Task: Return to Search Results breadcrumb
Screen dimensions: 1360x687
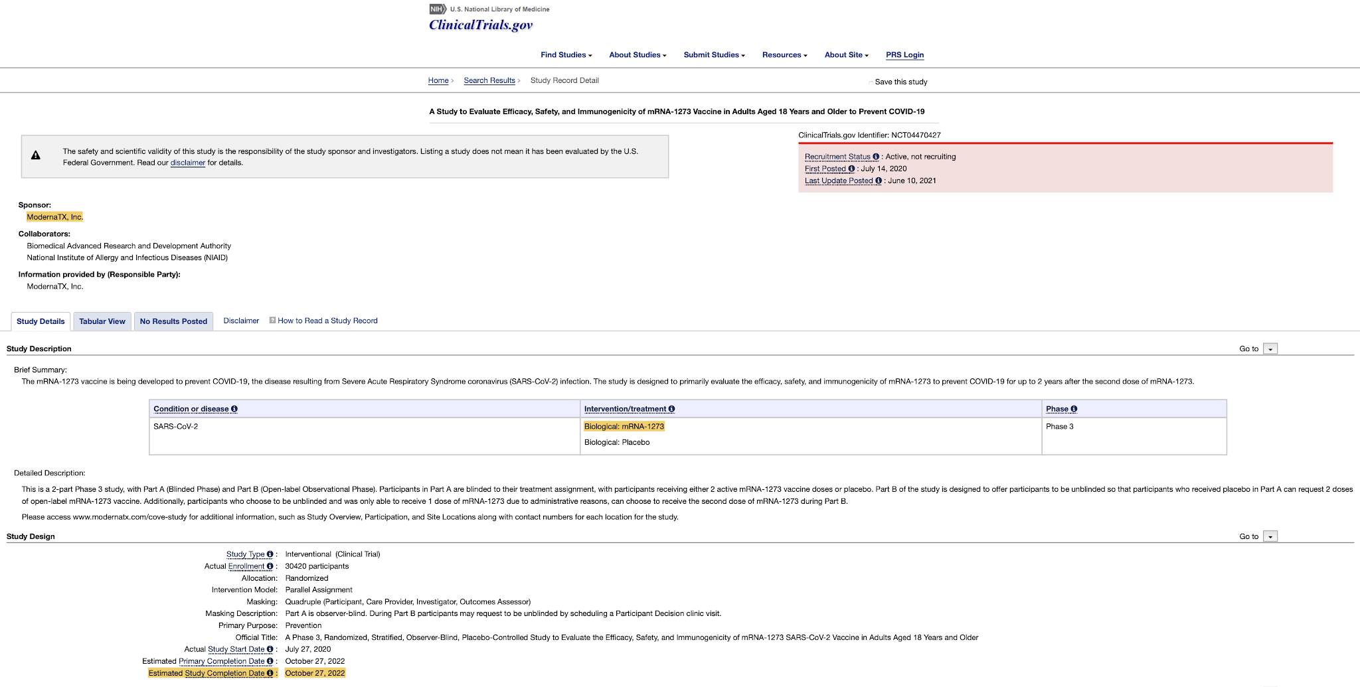Action: pyautogui.click(x=489, y=80)
